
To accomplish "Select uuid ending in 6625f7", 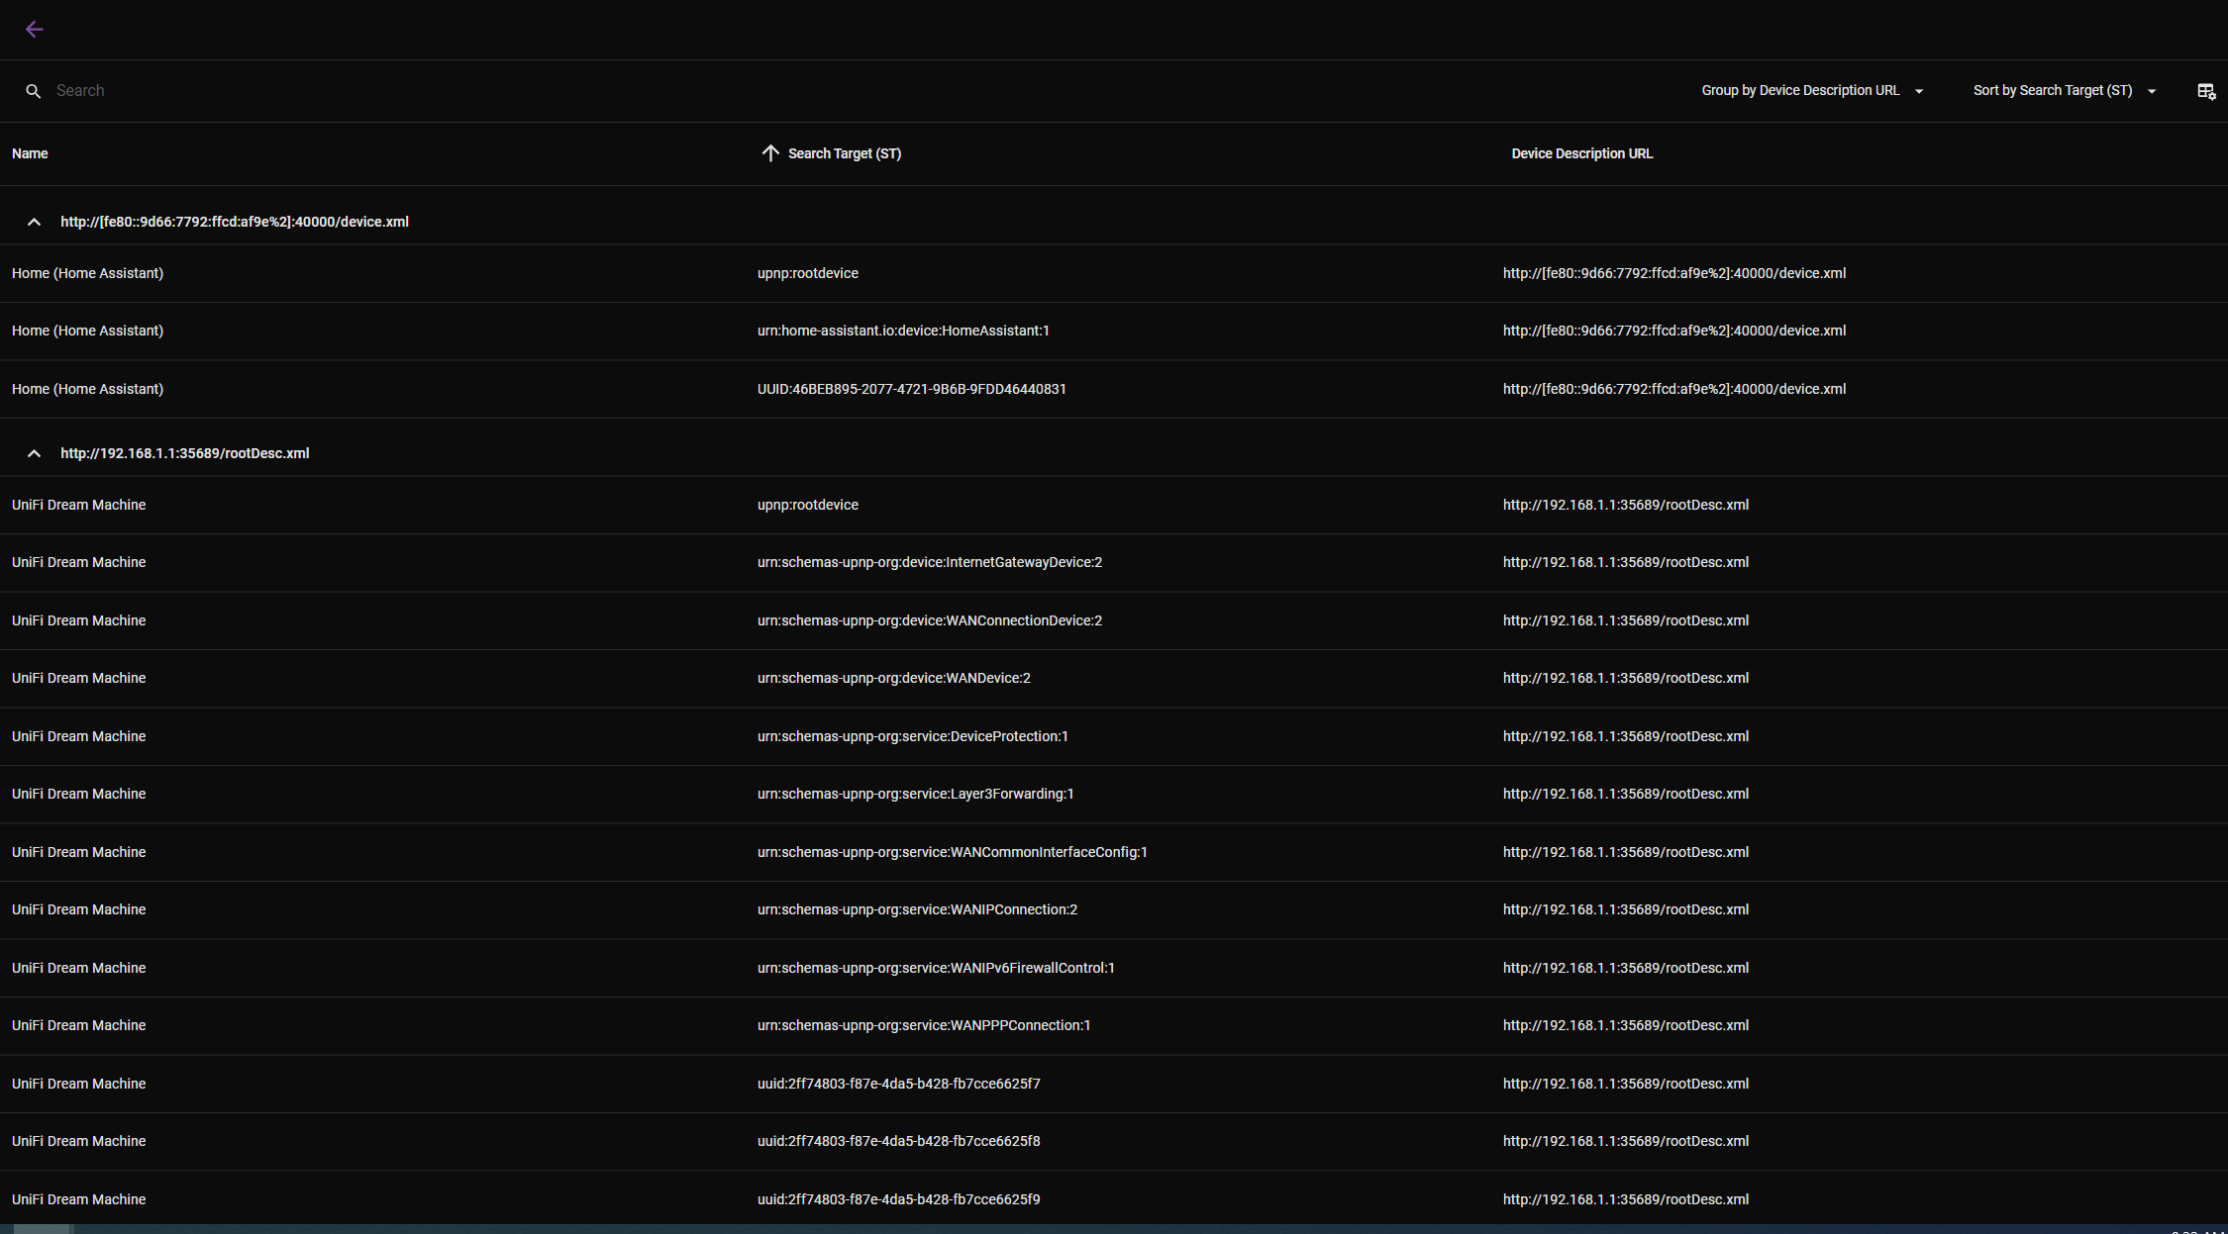I will pyautogui.click(x=899, y=1084).
